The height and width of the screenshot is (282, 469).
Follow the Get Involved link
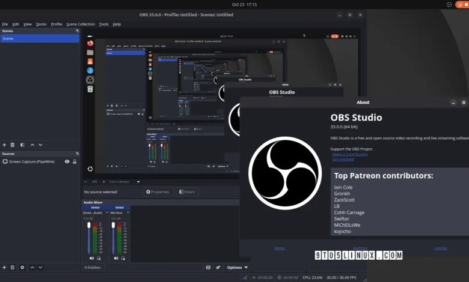coord(343,160)
